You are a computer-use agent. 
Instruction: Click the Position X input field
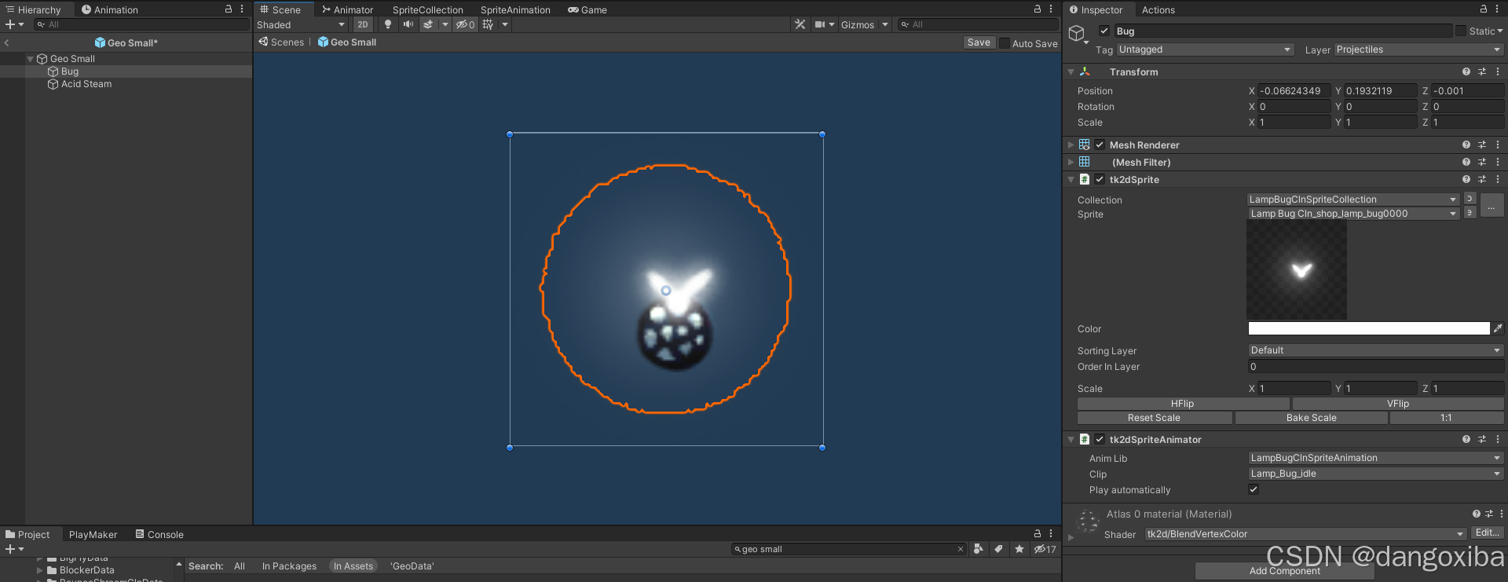tap(1294, 90)
